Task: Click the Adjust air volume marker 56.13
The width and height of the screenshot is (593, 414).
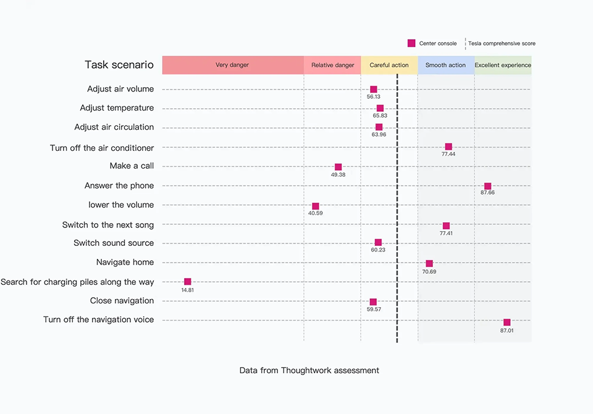Action: pyautogui.click(x=373, y=90)
